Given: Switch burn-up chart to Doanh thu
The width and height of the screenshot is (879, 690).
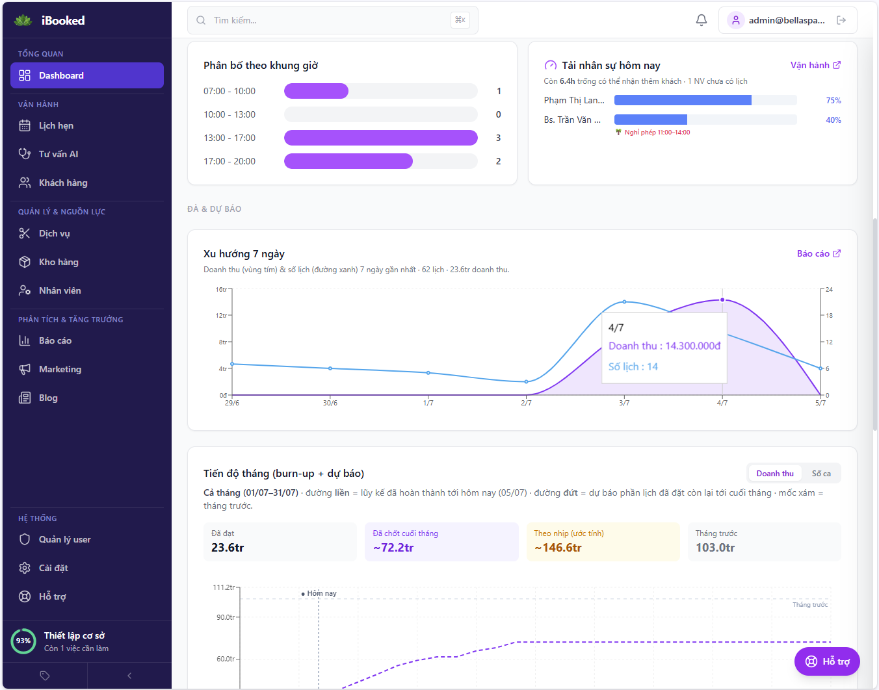Looking at the screenshot, I should (x=775, y=474).
